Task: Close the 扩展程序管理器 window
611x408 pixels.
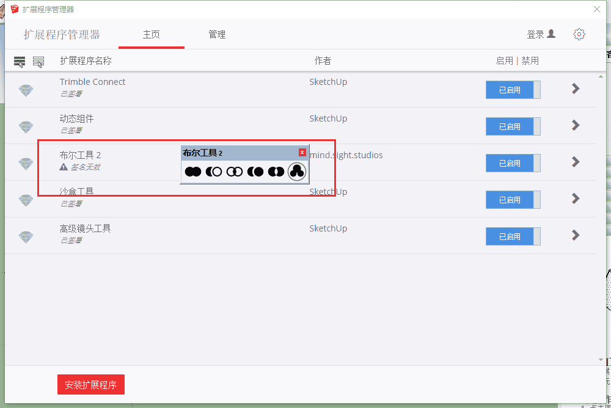Action: coord(596,9)
